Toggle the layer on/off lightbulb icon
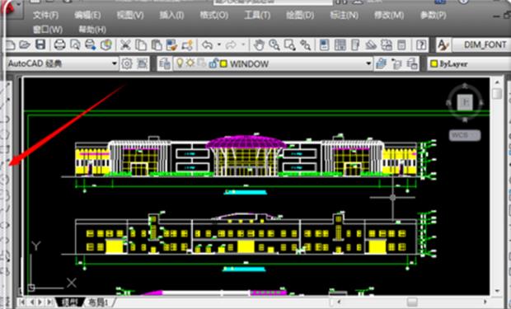Screen dimensions: 511x309 pyautogui.click(x=179, y=63)
